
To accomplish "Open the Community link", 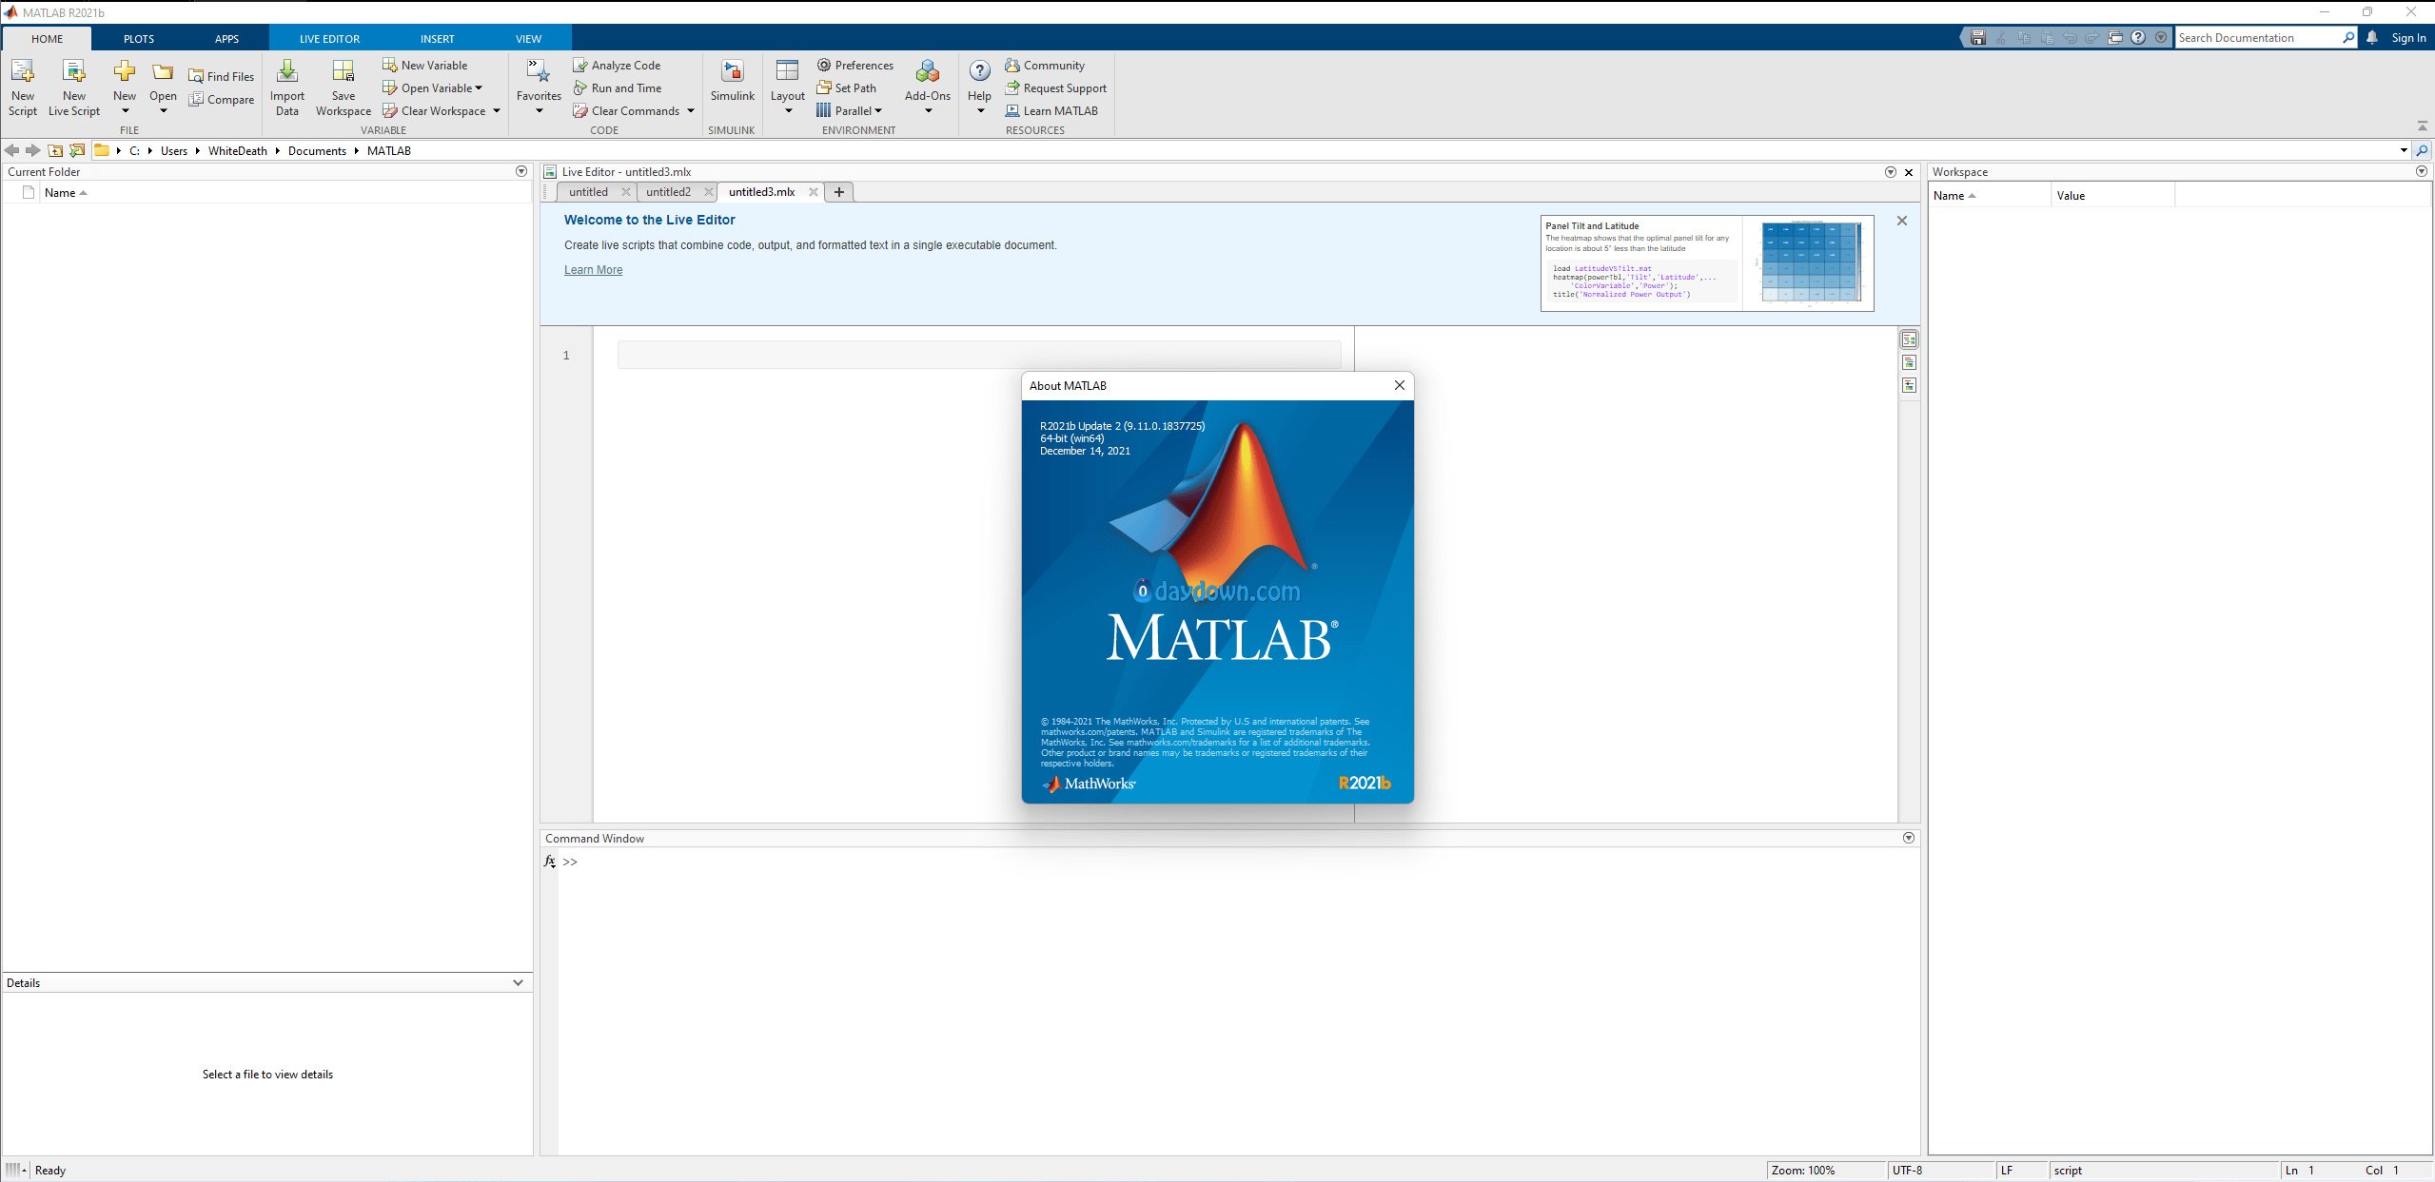I will [x=1045, y=65].
